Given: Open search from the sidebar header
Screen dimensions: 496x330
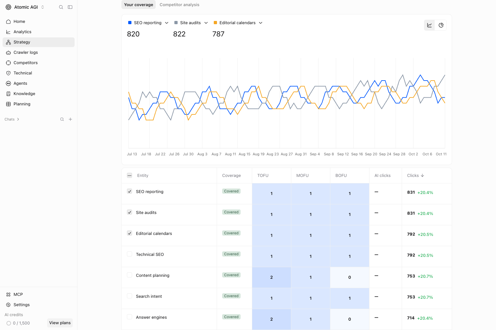Looking at the screenshot, I should (61, 7).
